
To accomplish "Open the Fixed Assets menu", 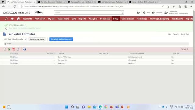I will [177, 19].
